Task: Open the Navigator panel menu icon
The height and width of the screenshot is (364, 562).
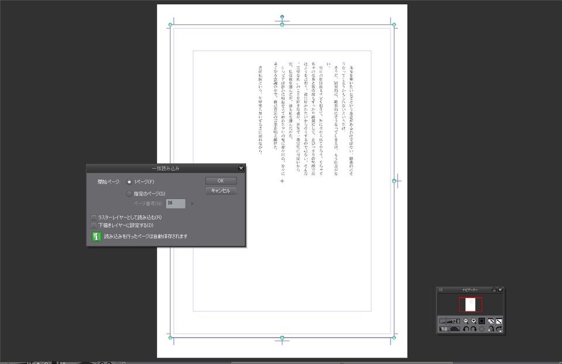Action: [x=441, y=290]
